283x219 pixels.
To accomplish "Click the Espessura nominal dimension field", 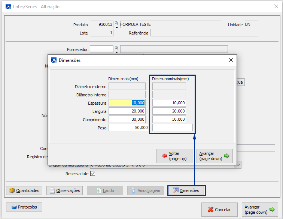I will tap(169, 103).
